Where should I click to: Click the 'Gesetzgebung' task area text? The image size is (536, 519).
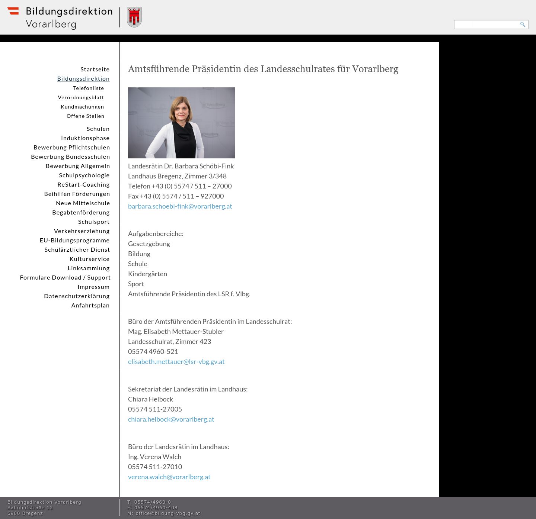149,244
